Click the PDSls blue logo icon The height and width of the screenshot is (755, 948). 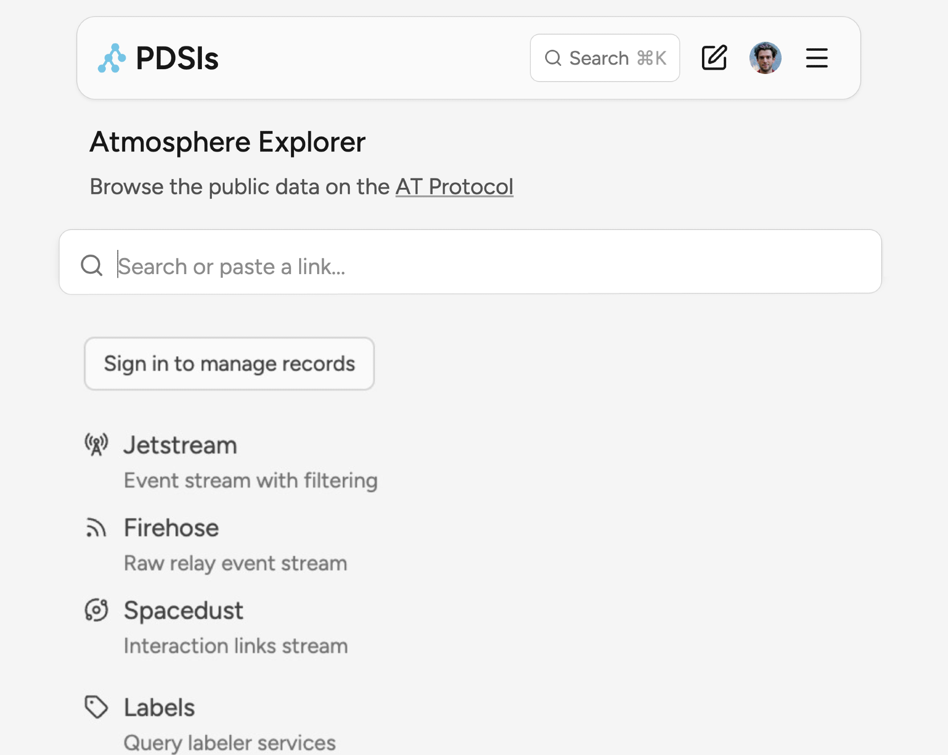(112, 58)
